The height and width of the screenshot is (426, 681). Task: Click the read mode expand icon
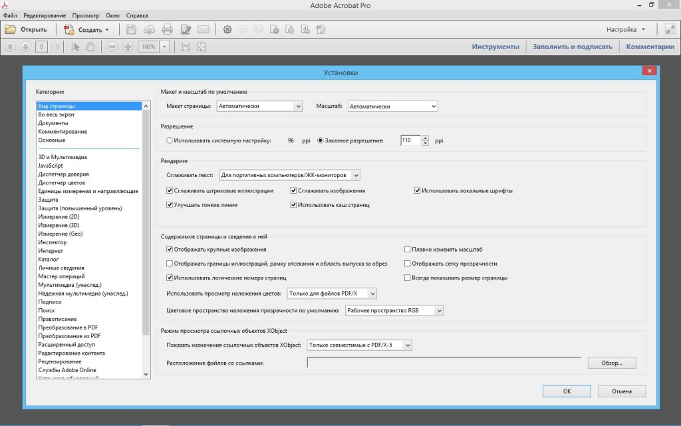tap(670, 29)
